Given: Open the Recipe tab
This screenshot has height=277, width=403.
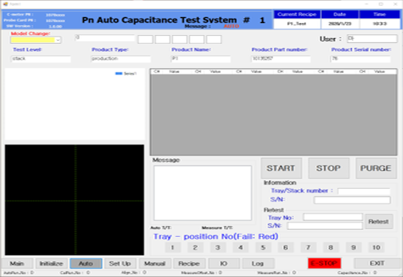Looking at the screenshot, I should (189, 263).
